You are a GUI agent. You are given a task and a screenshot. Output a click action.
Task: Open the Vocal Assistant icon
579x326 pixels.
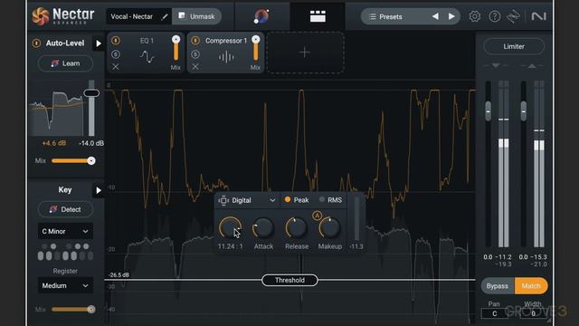point(261,16)
